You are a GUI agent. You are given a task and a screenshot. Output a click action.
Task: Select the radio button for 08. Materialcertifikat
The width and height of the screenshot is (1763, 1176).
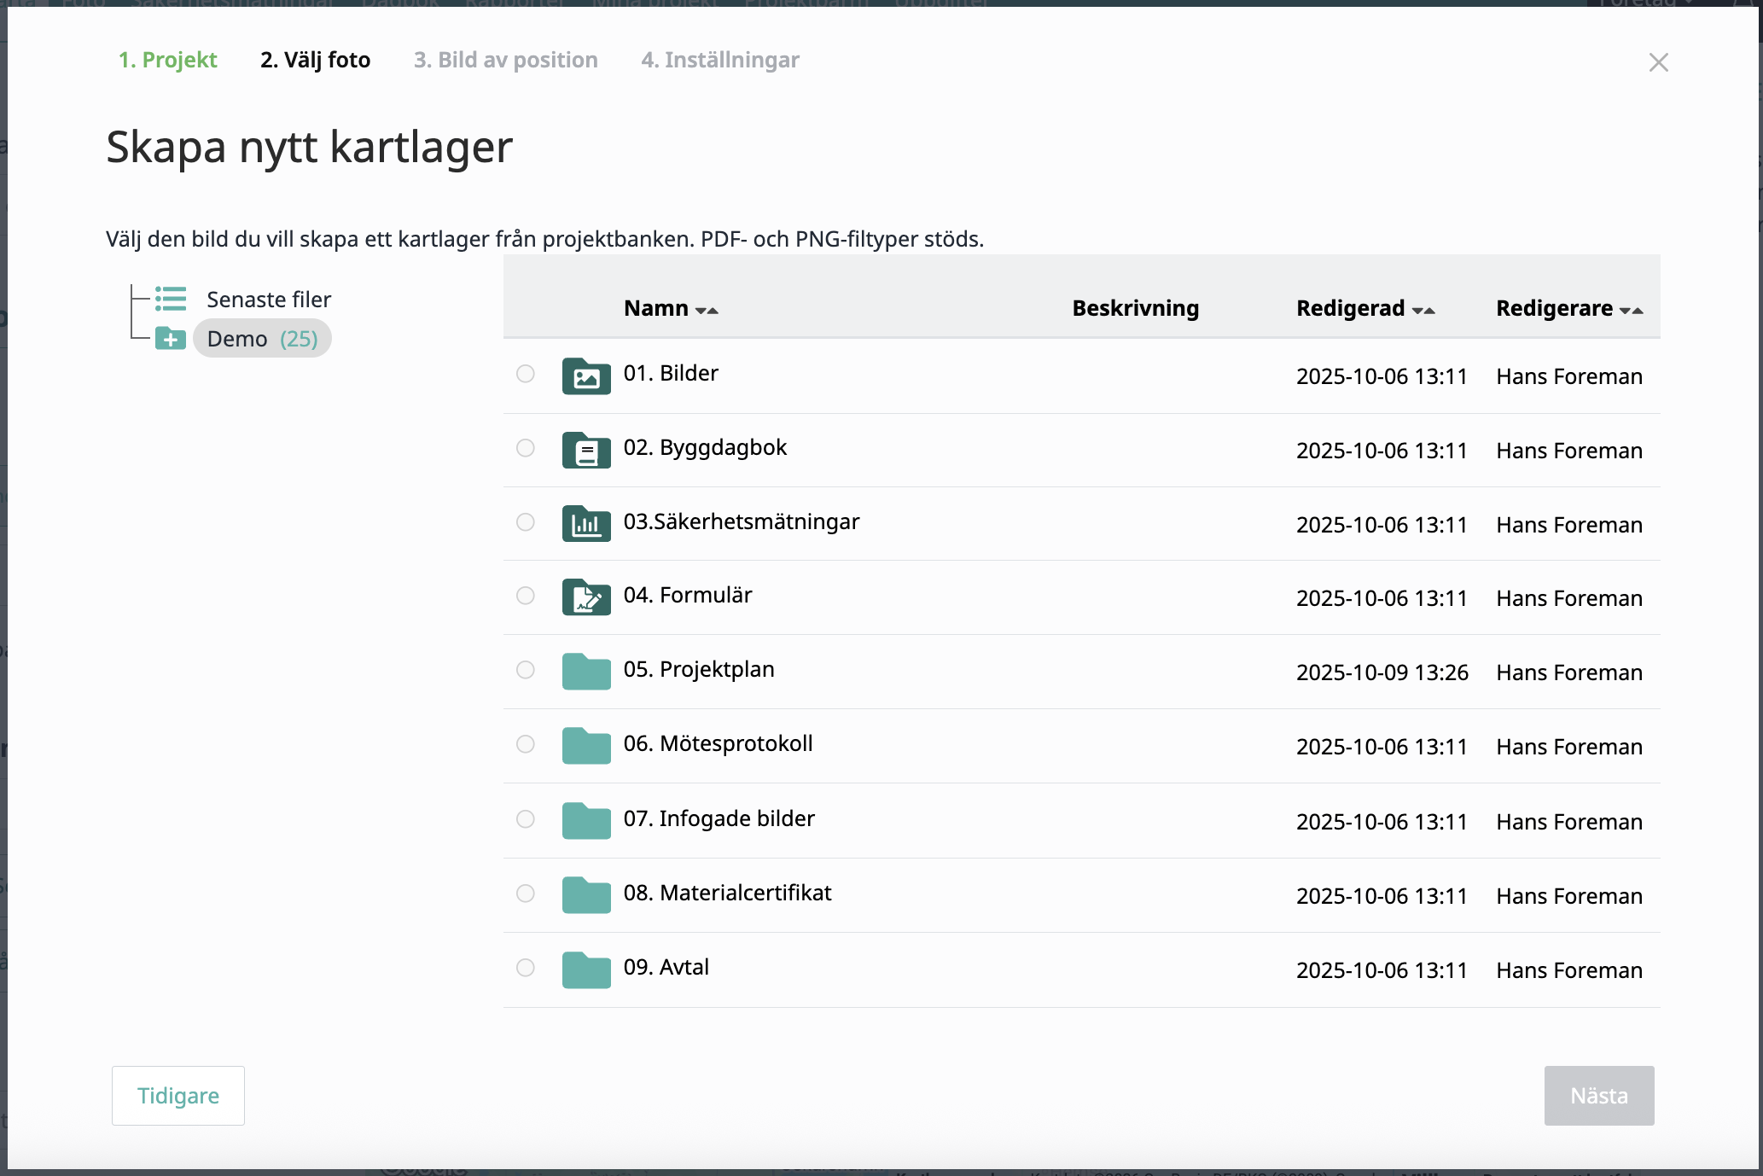tap(526, 894)
